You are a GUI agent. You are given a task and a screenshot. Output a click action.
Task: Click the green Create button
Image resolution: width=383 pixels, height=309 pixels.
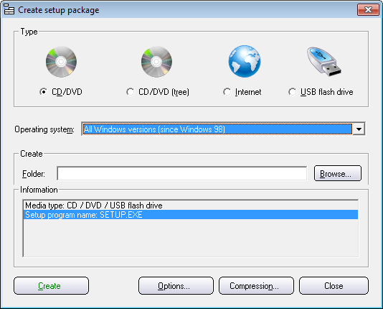coord(52,286)
